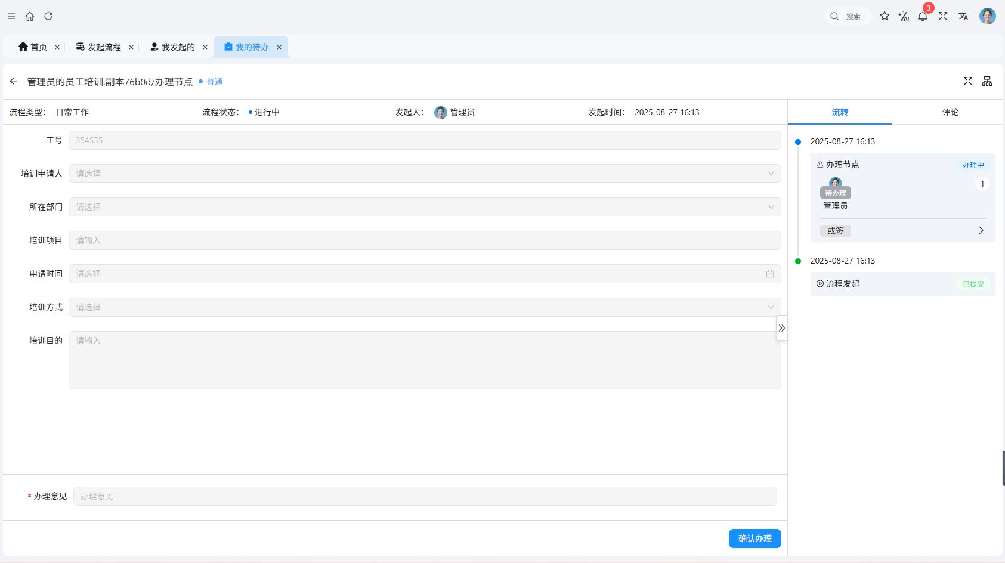
Task: Click the 培训目的 text area
Action: click(425, 360)
